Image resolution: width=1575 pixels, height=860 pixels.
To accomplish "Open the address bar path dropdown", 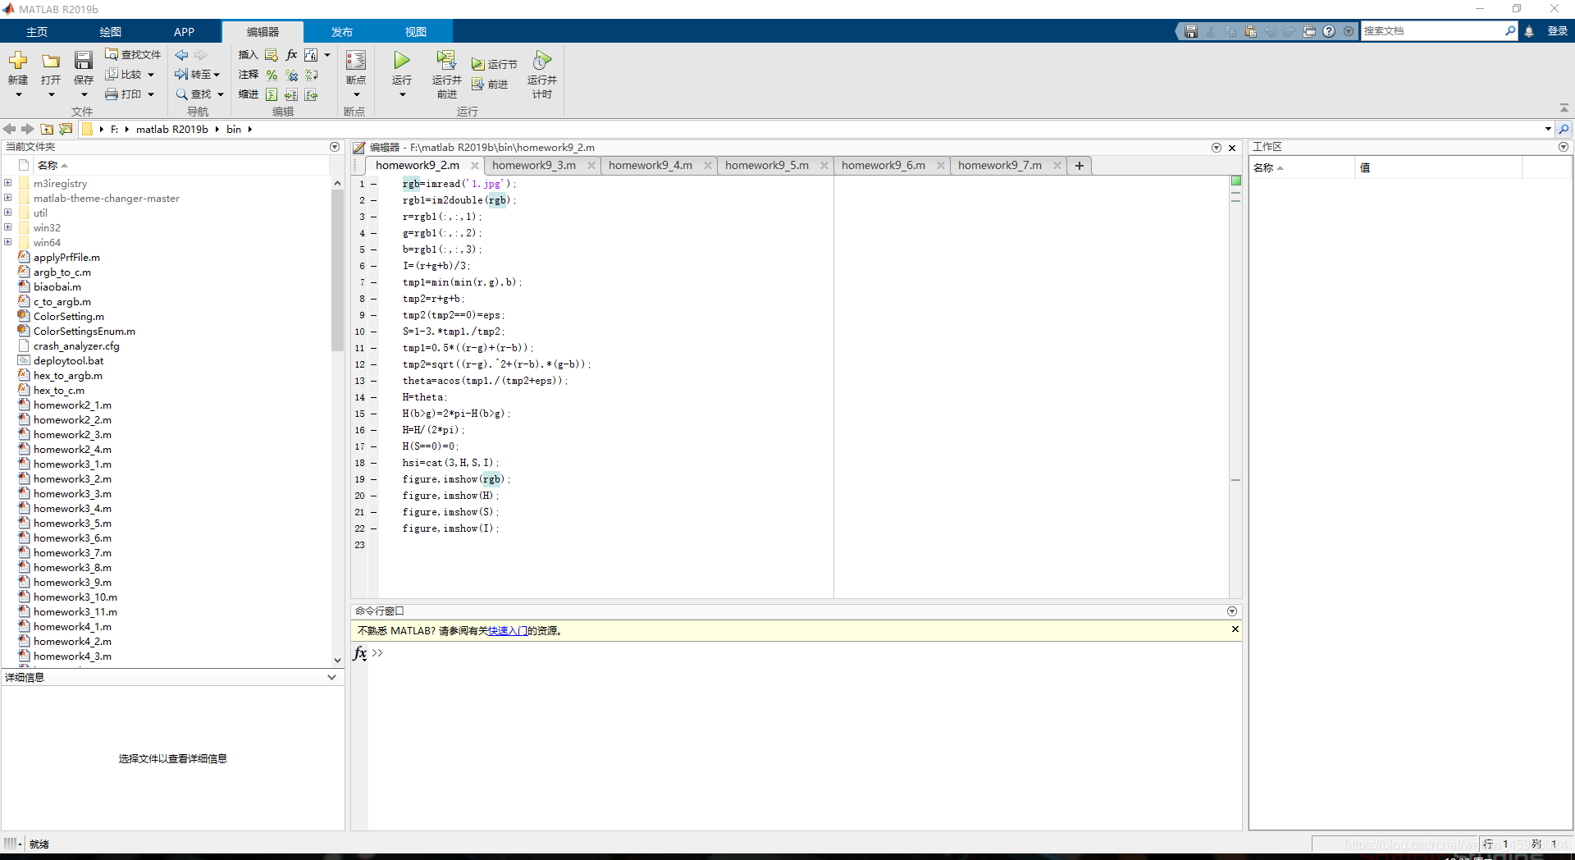I will 1547,129.
